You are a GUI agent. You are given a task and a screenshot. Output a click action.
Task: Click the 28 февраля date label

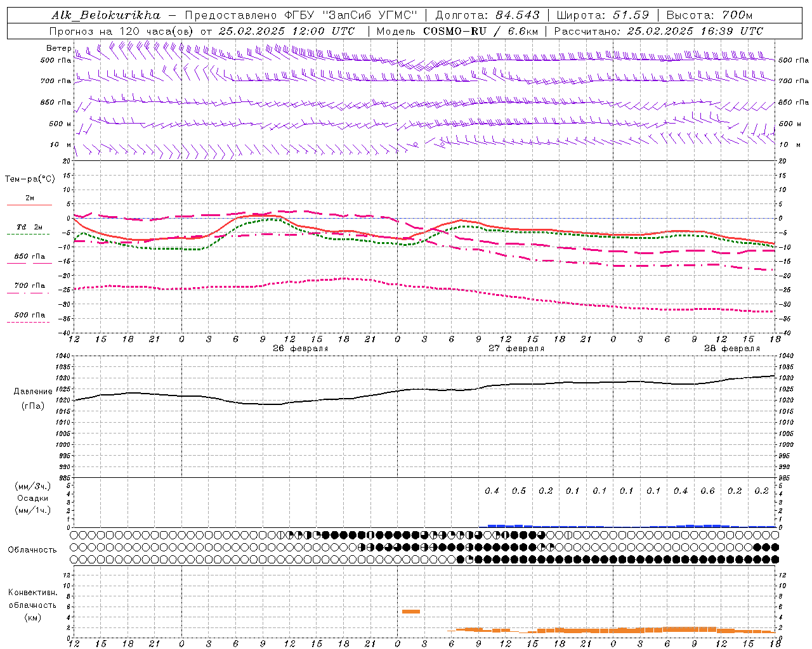(732, 348)
